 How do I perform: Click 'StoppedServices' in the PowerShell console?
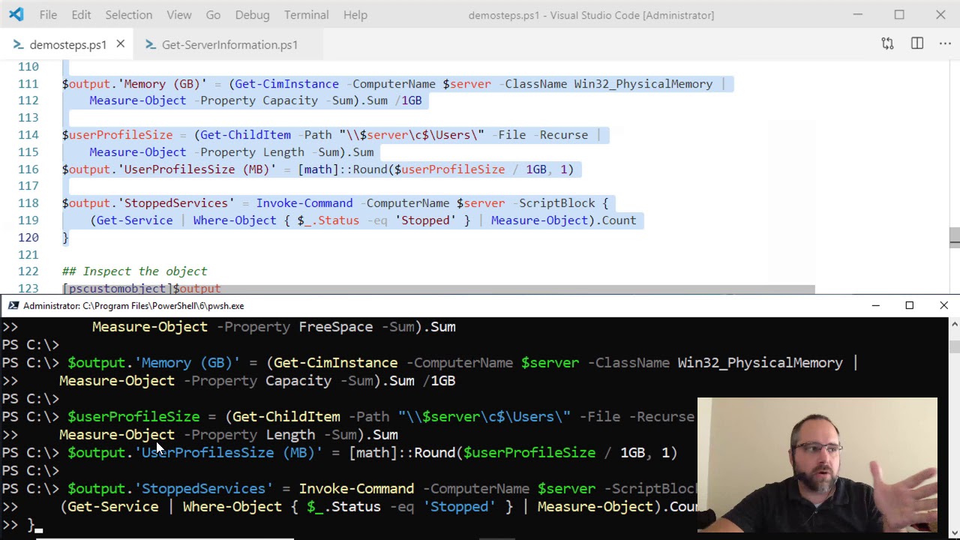point(203,489)
